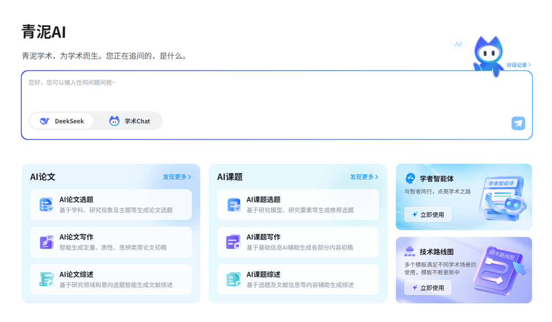The image size is (552, 322).
Task: Open 发现更多 in the AI论文 section
Action: tap(177, 177)
